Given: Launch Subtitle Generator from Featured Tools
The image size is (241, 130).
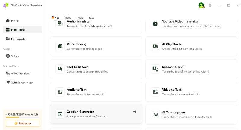Looking at the screenshot, I should [22, 82].
